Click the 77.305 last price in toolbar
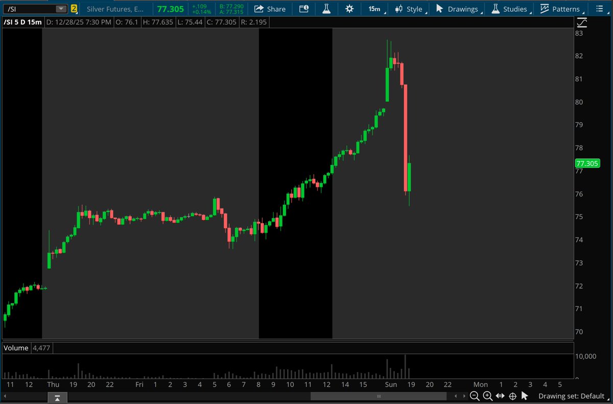Image resolution: width=613 pixels, height=404 pixels. 170,9
